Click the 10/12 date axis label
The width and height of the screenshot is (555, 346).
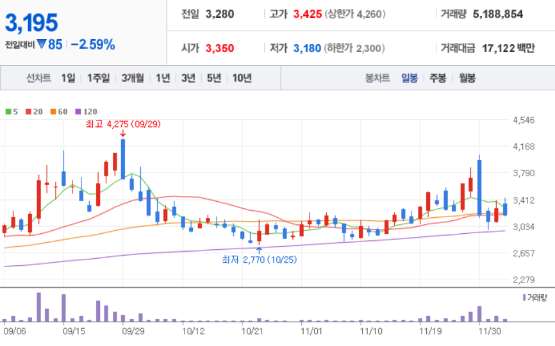click(x=194, y=331)
